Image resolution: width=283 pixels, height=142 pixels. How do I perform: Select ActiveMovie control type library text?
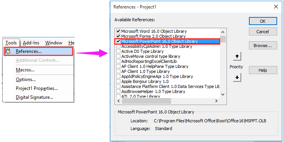click(151, 56)
